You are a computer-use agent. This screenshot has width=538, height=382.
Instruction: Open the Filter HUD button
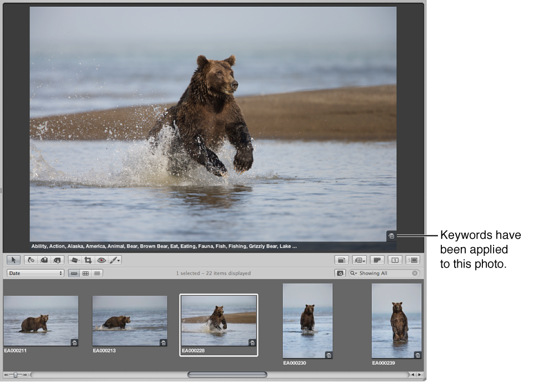click(340, 273)
